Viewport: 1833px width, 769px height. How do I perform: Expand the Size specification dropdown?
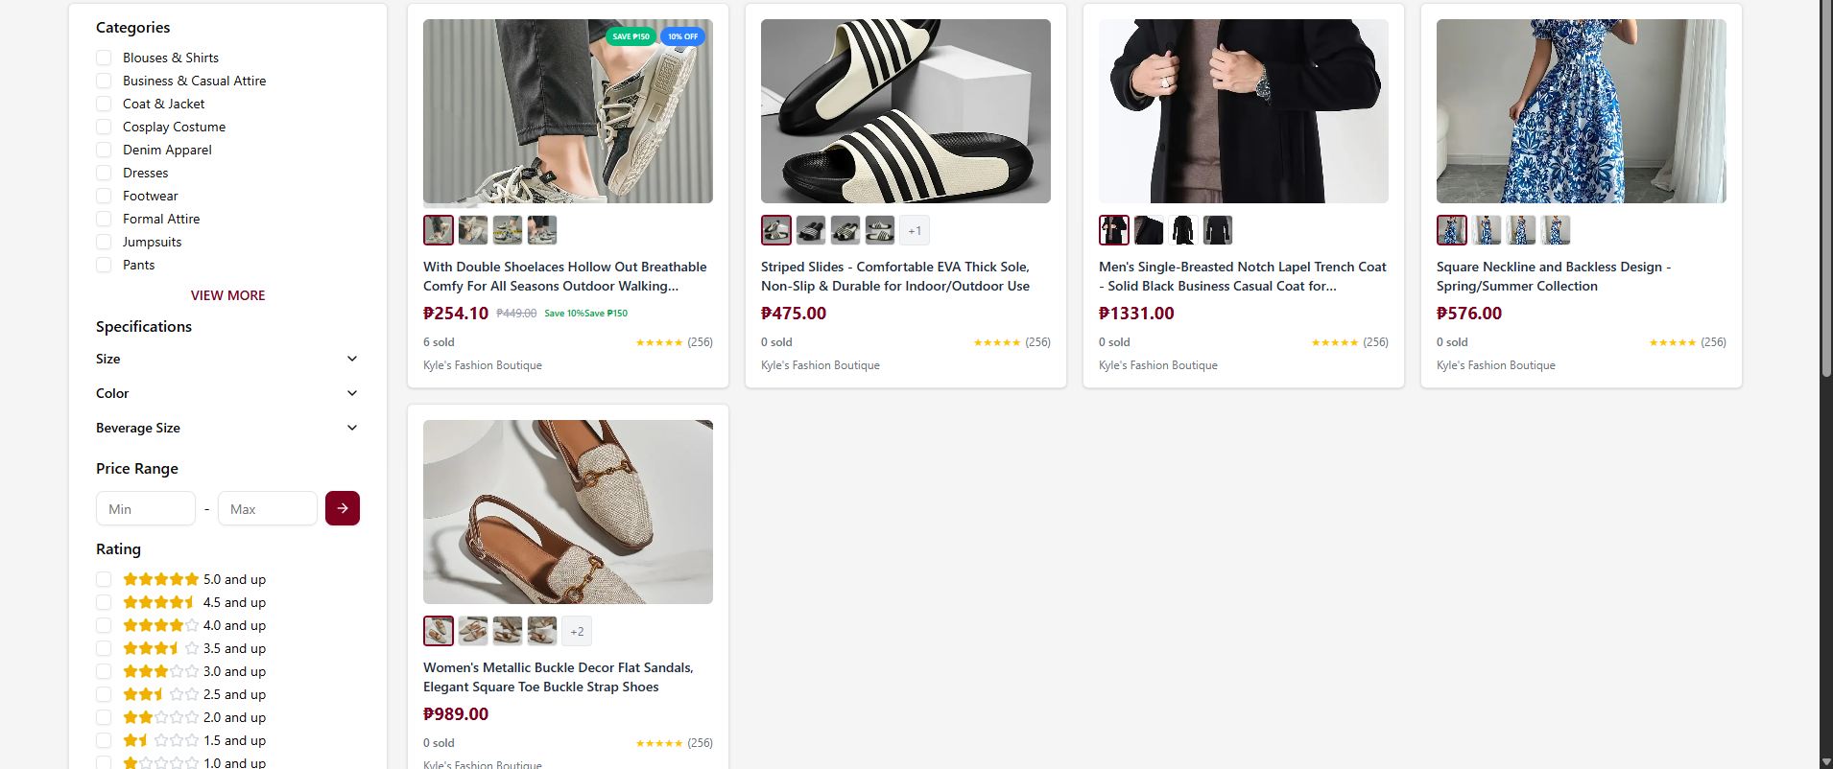pos(352,359)
